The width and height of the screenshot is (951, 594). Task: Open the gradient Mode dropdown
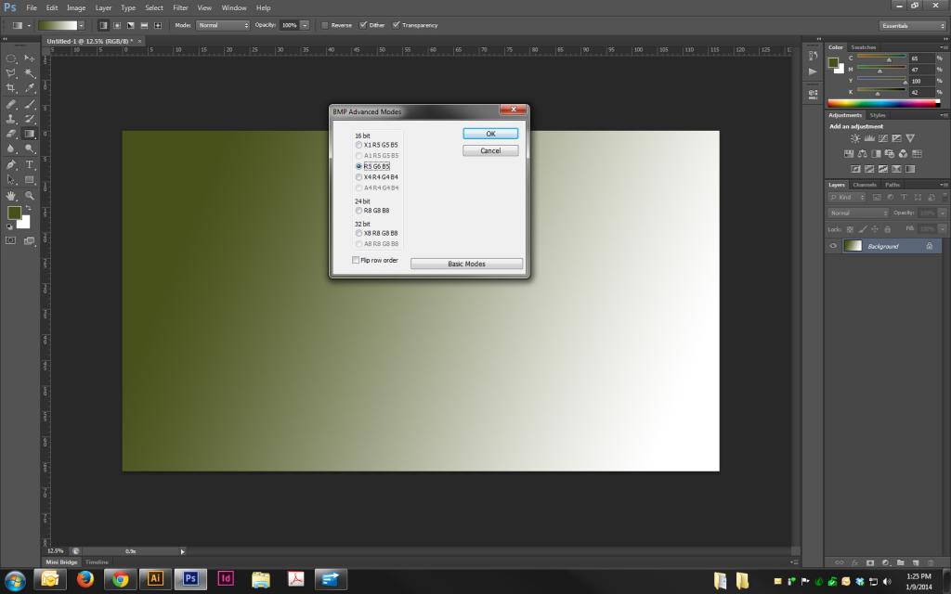[223, 25]
